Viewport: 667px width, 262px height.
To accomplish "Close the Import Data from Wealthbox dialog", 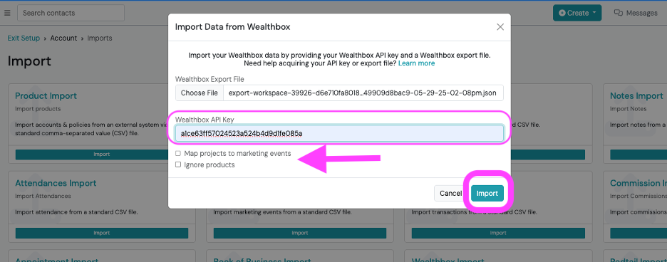I will (x=500, y=27).
